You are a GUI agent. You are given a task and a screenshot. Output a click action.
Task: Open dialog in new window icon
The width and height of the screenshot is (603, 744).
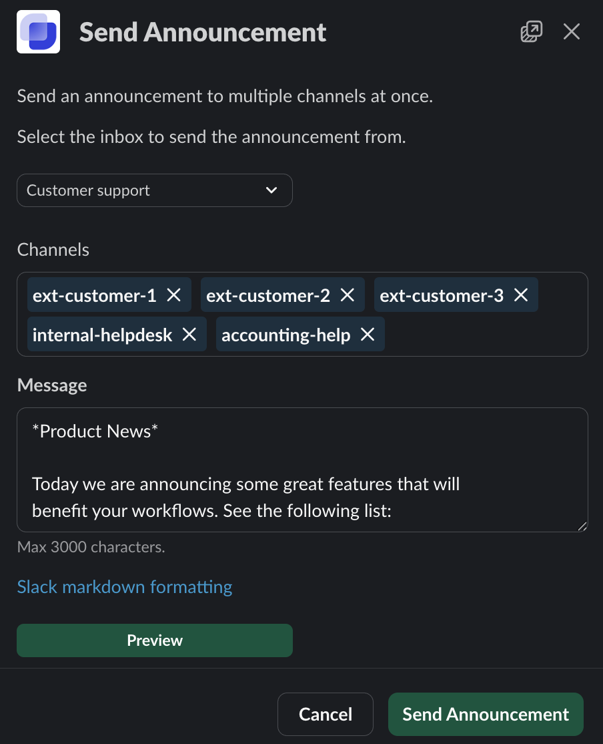coord(531,31)
